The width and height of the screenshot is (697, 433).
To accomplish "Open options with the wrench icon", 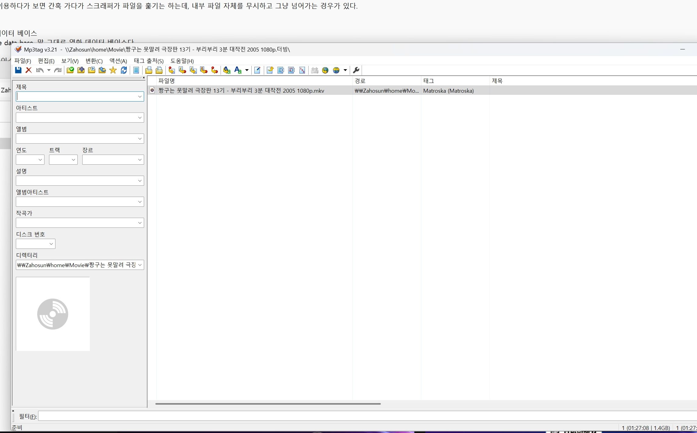I will pyautogui.click(x=356, y=70).
